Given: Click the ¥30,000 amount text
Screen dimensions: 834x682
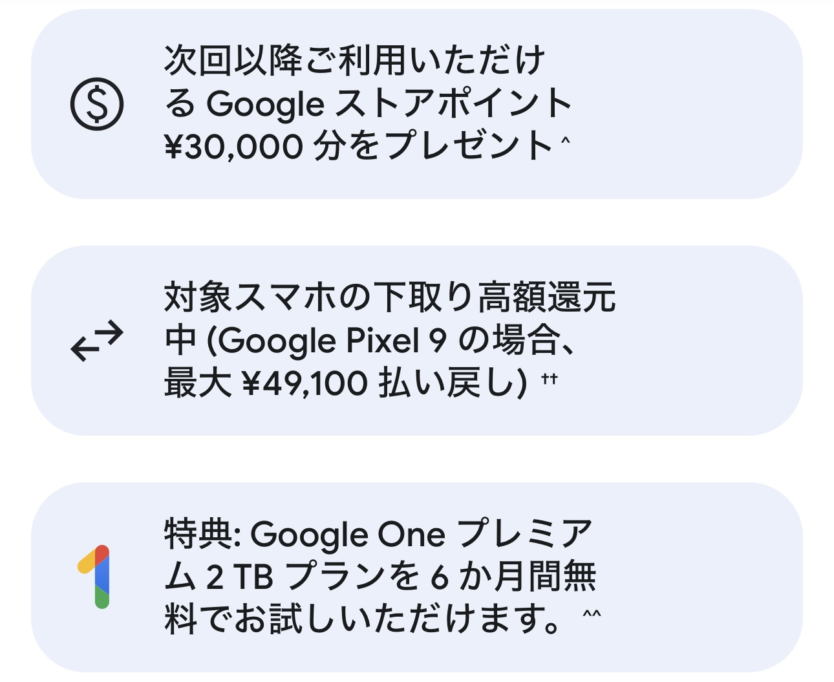Looking at the screenshot, I should (x=233, y=146).
